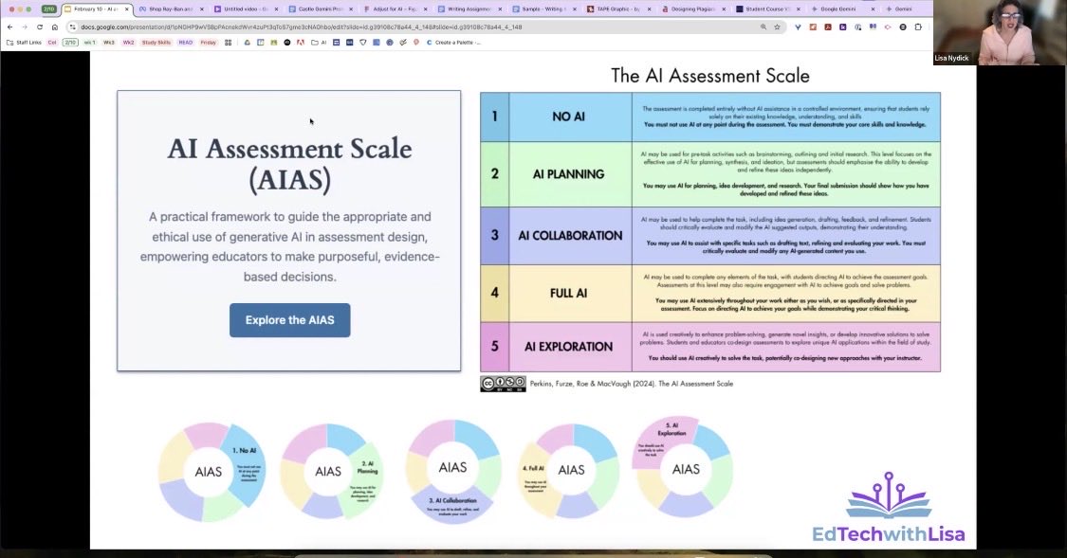Open the Create a Palette bookmark
Image resolution: width=1067 pixels, height=558 pixels.
click(453, 42)
